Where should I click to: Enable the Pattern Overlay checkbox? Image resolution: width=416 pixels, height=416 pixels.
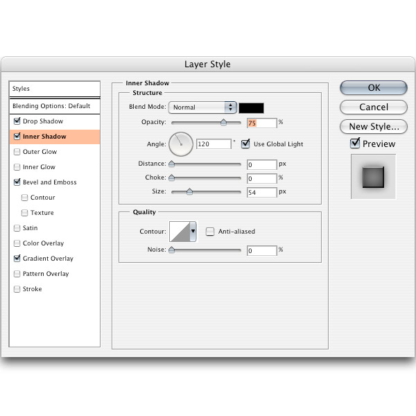click(x=17, y=274)
